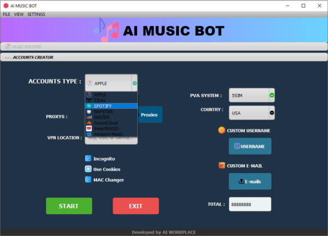Viewport: 328px width, 236px height.
Task: Click the Accounts Creator dots icon
Action: click(8, 57)
